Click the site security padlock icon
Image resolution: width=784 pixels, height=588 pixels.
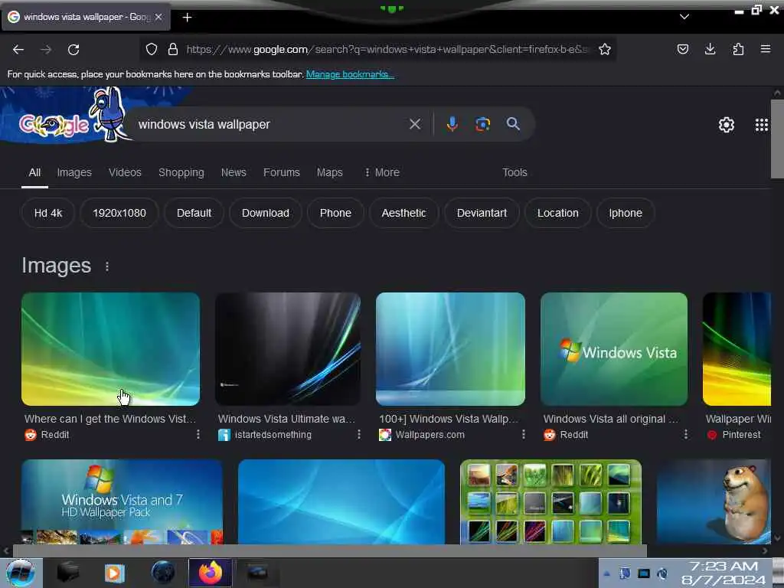tap(173, 49)
